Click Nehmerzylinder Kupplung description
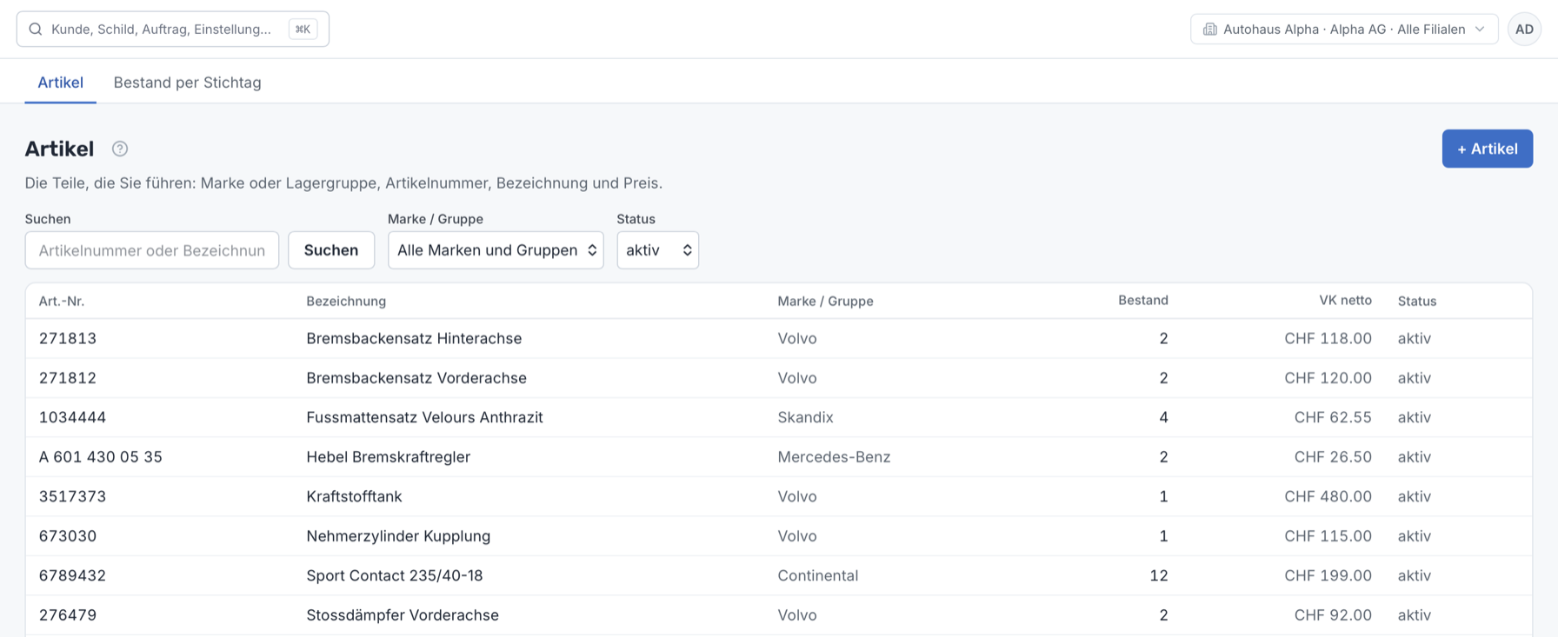The height and width of the screenshot is (637, 1558). 398,536
